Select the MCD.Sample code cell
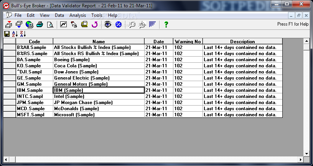Viewport: 313px width, 166px height. [x=35, y=109]
